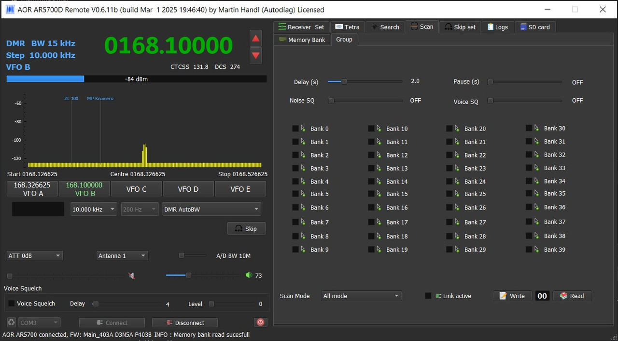618x341 pixels.
Task: Click the muted speaker icon
Action: coord(131,275)
